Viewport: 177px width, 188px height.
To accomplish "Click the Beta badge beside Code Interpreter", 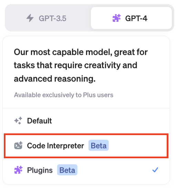I will [x=98, y=145].
